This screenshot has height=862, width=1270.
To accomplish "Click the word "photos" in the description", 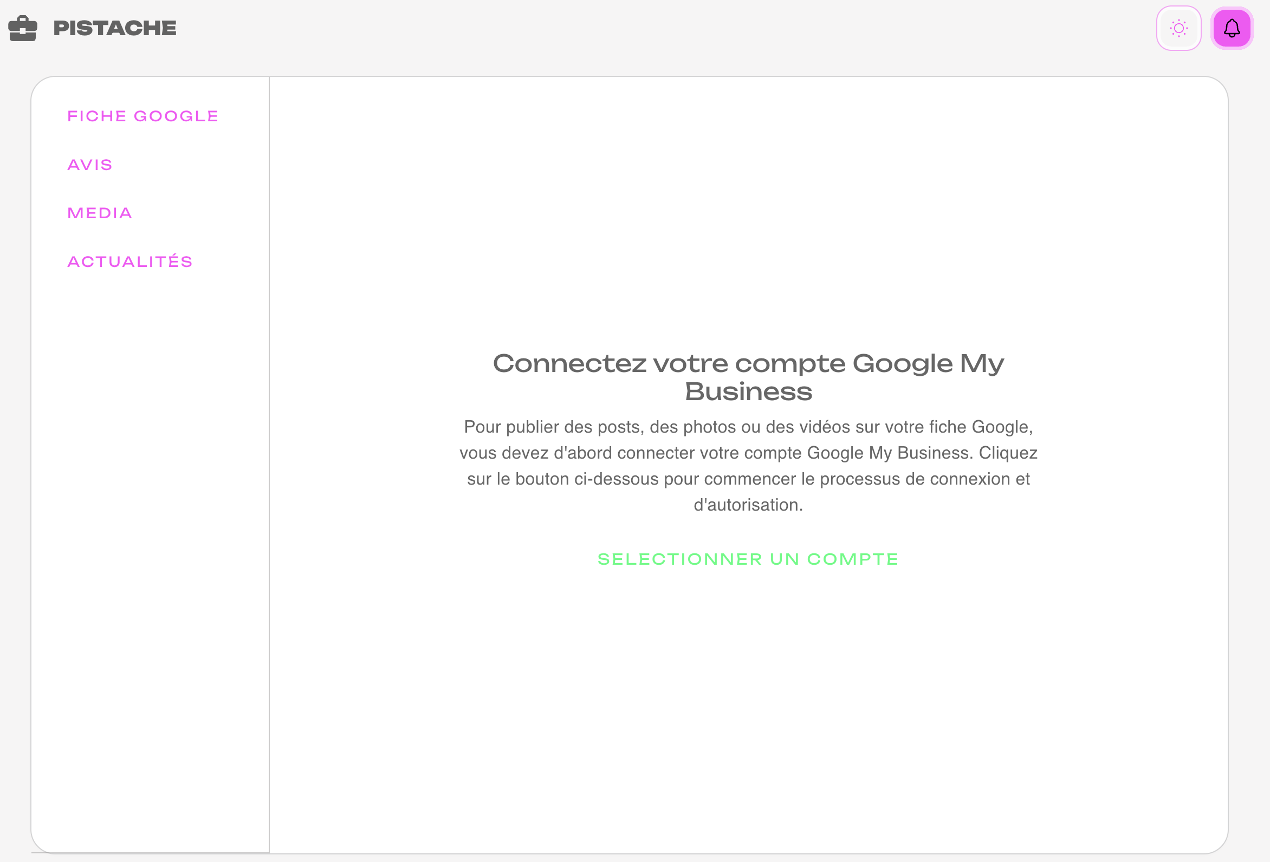I will coord(709,427).
